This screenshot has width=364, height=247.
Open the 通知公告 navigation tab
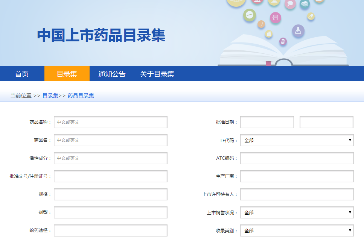coord(112,74)
